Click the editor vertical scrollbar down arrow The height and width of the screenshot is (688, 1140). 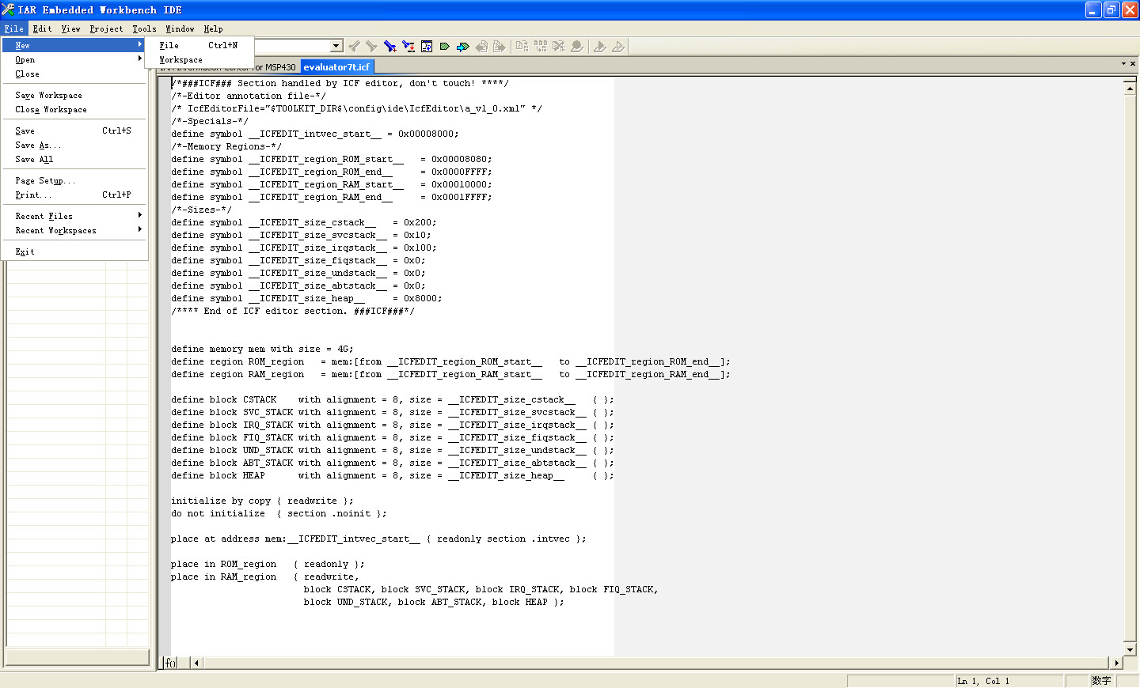coord(1130,649)
